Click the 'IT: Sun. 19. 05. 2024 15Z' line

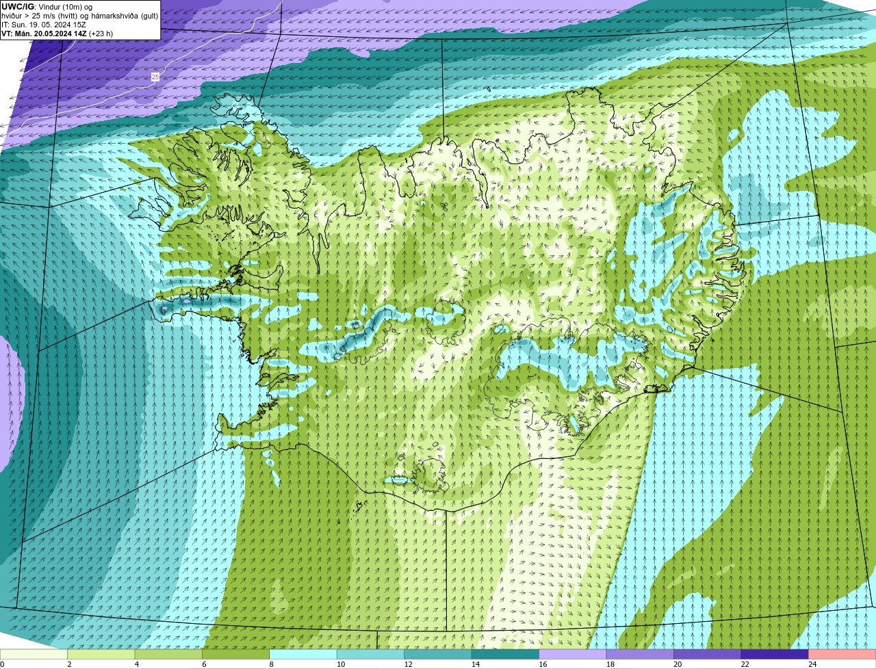[44, 24]
